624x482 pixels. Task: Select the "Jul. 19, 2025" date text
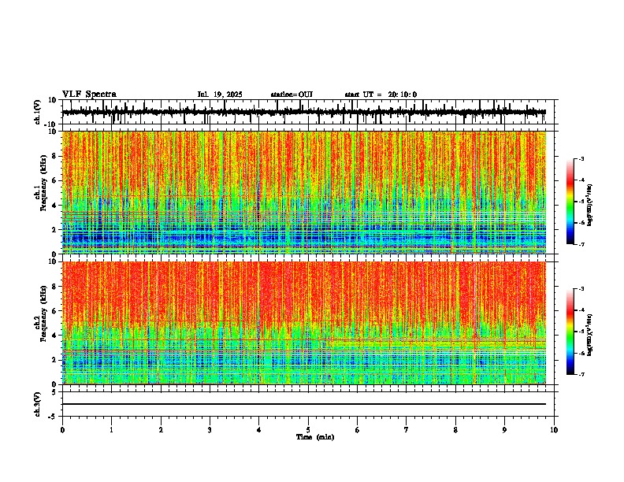(220, 95)
